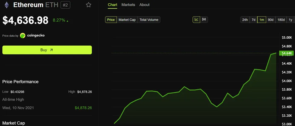
Task: Select the 90d time range
Action: (270, 20)
